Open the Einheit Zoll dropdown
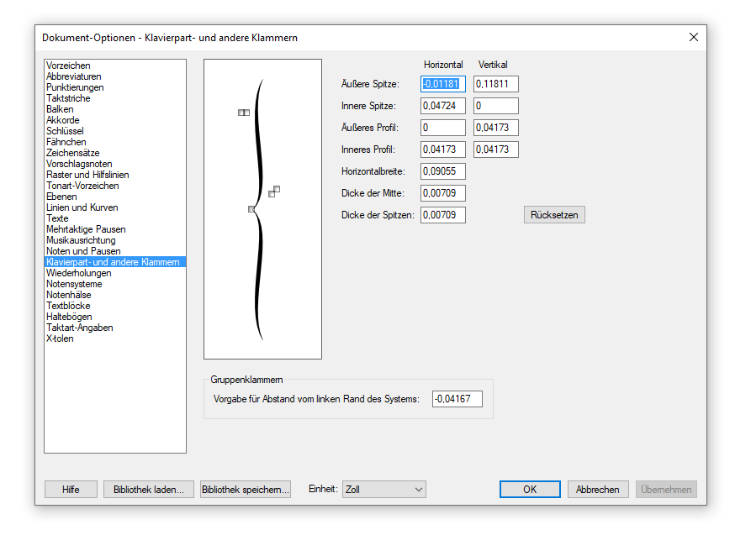This screenshot has height=551, width=751. [384, 490]
